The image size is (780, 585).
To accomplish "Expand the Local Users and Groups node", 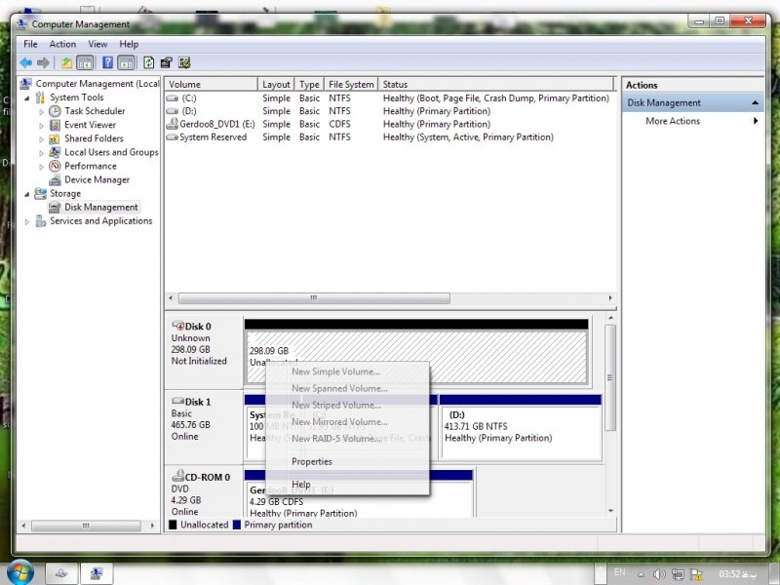I will [x=41, y=153].
